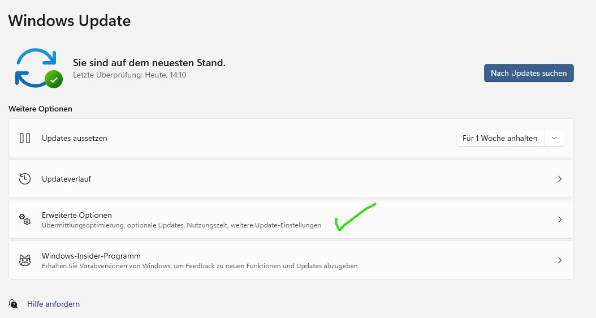Click the Weitere Optionen heading
596x318 pixels.
(x=40, y=109)
